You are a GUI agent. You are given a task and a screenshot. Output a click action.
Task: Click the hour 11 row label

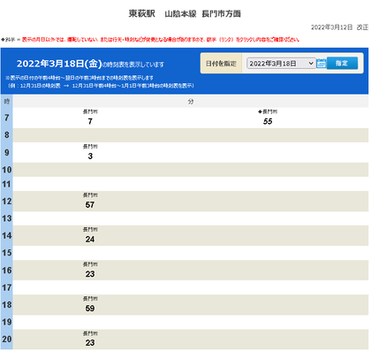click(7, 184)
